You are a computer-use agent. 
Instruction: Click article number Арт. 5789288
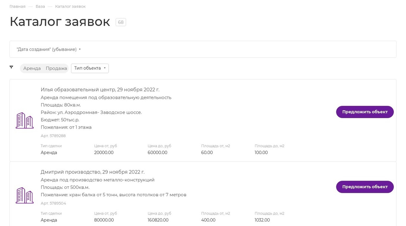53,136
